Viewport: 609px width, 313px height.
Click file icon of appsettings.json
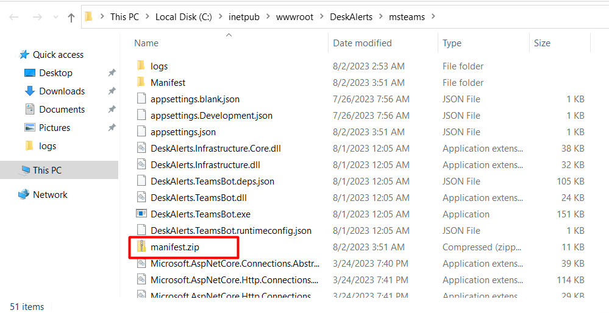(x=141, y=132)
